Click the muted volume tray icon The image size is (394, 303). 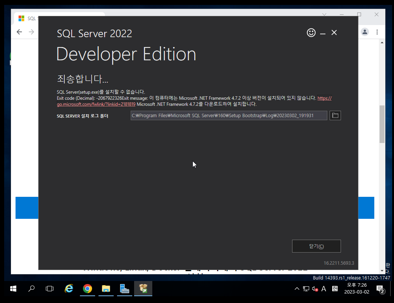315,289
